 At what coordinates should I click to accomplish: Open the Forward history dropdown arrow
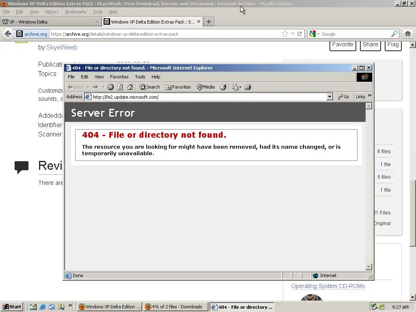(x=103, y=87)
